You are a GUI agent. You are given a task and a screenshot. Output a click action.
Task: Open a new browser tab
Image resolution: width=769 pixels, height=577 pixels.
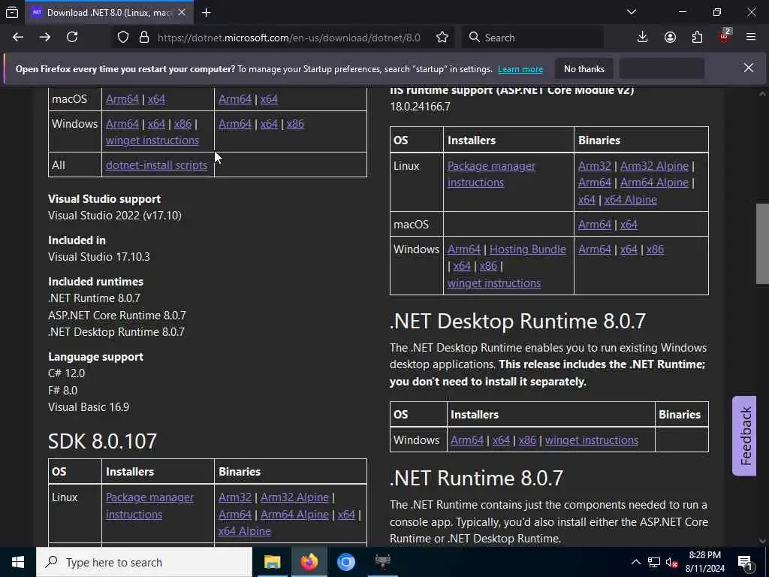pos(207,13)
